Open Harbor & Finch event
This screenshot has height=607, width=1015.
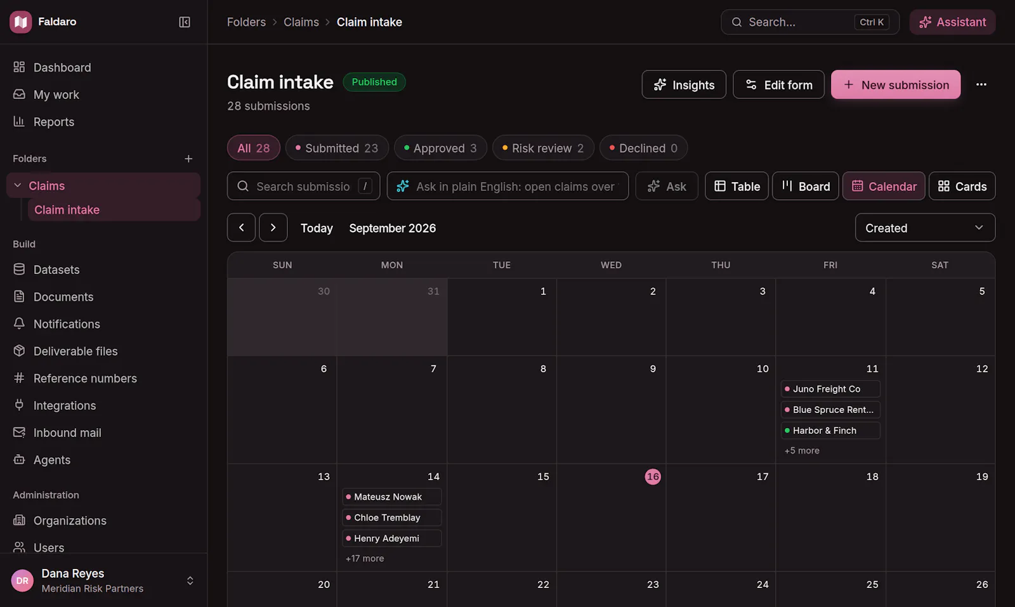[830, 431]
